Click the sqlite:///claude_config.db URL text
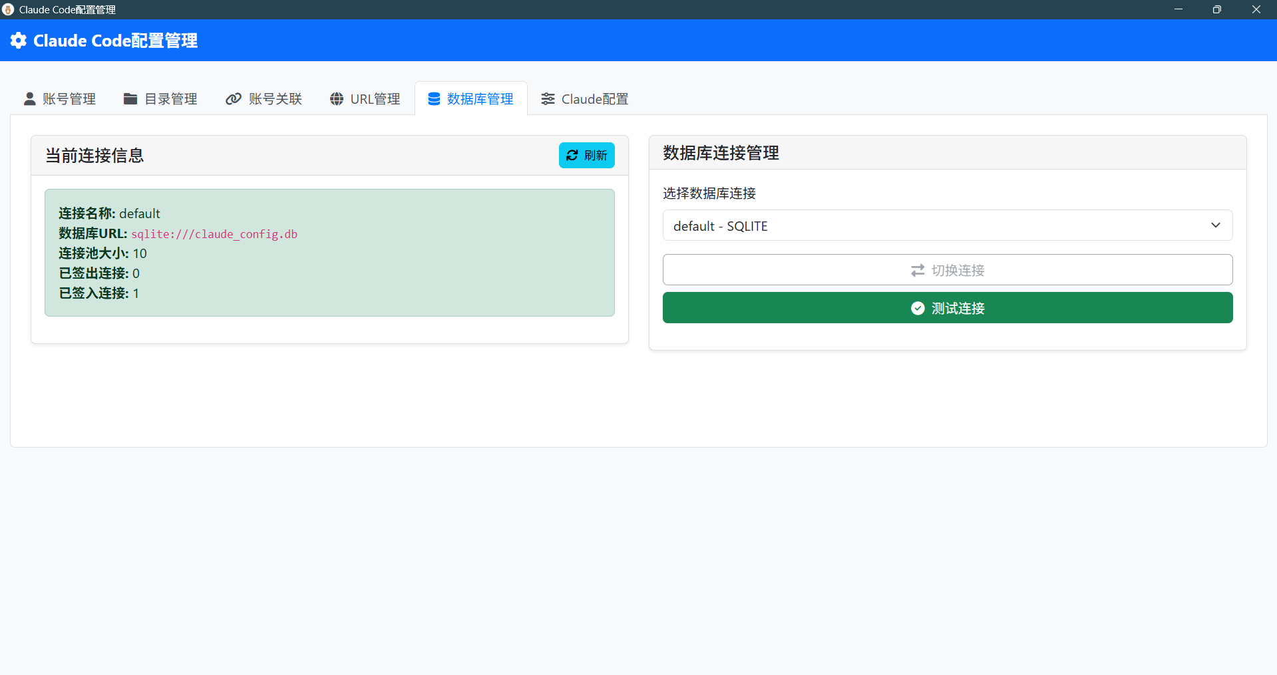Image resolution: width=1277 pixels, height=675 pixels. click(x=214, y=234)
